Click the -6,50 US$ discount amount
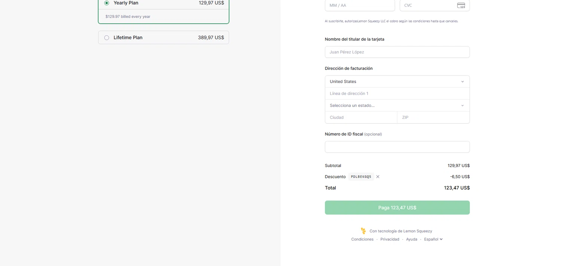Viewport: 561px width, 266px height. pyautogui.click(x=460, y=177)
